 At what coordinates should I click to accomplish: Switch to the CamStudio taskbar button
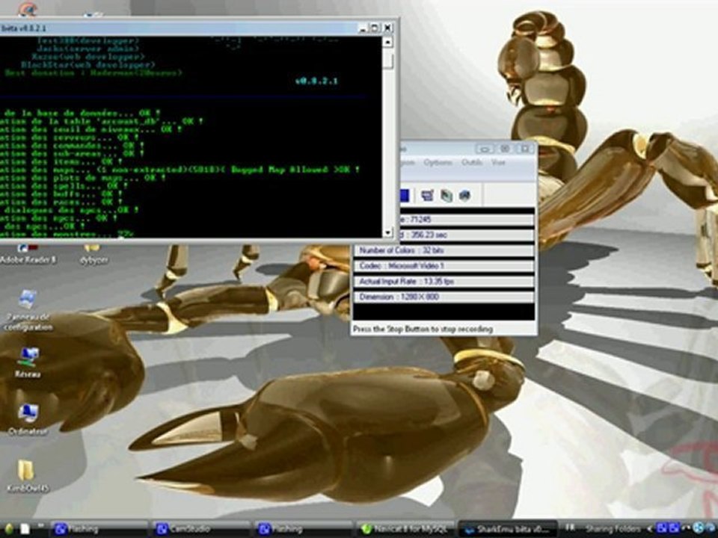tap(201, 529)
